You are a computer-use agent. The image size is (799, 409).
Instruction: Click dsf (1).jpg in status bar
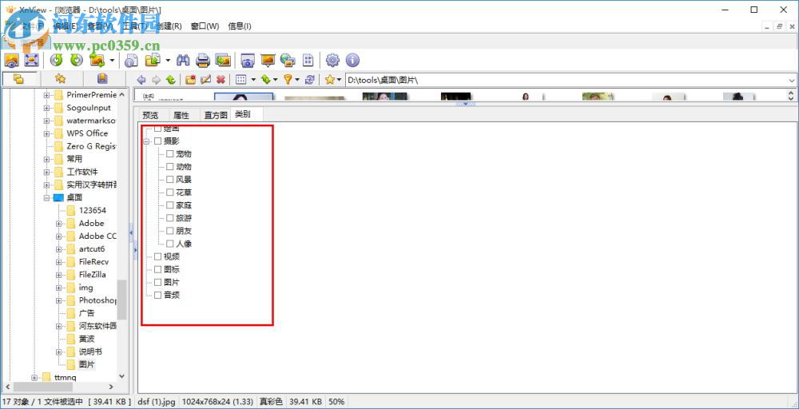click(x=157, y=402)
